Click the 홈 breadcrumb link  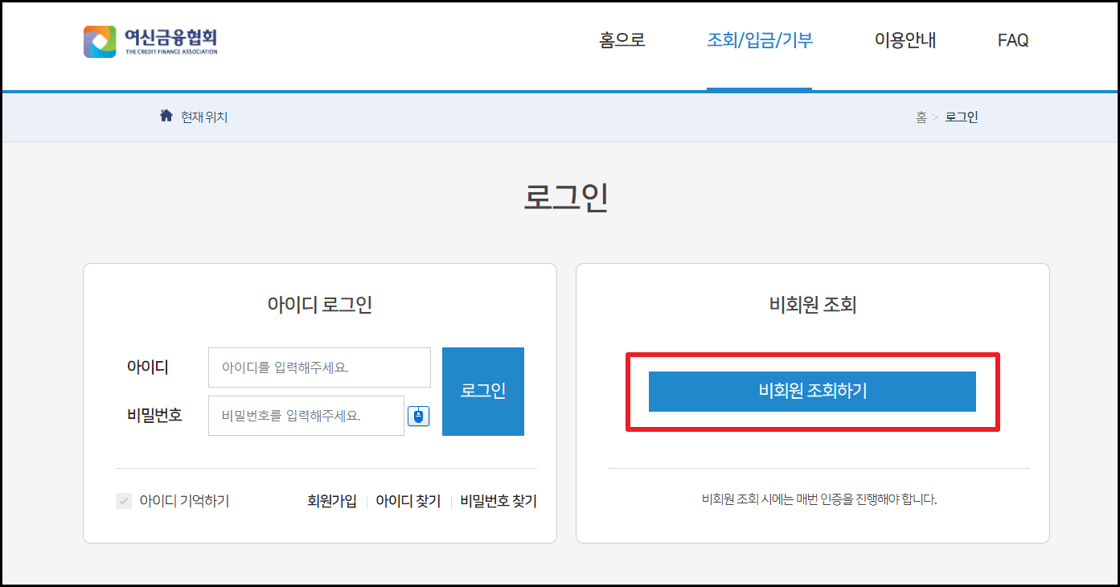click(x=921, y=117)
